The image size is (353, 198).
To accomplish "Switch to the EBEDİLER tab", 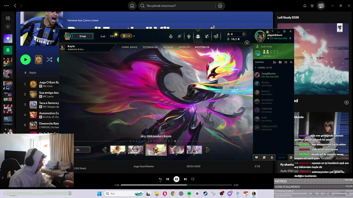I will click(x=184, y=47).
